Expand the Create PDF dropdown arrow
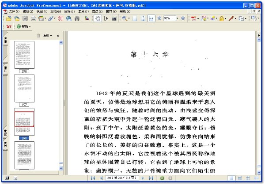This screenshot has width=265, height=185. (198, 18)
